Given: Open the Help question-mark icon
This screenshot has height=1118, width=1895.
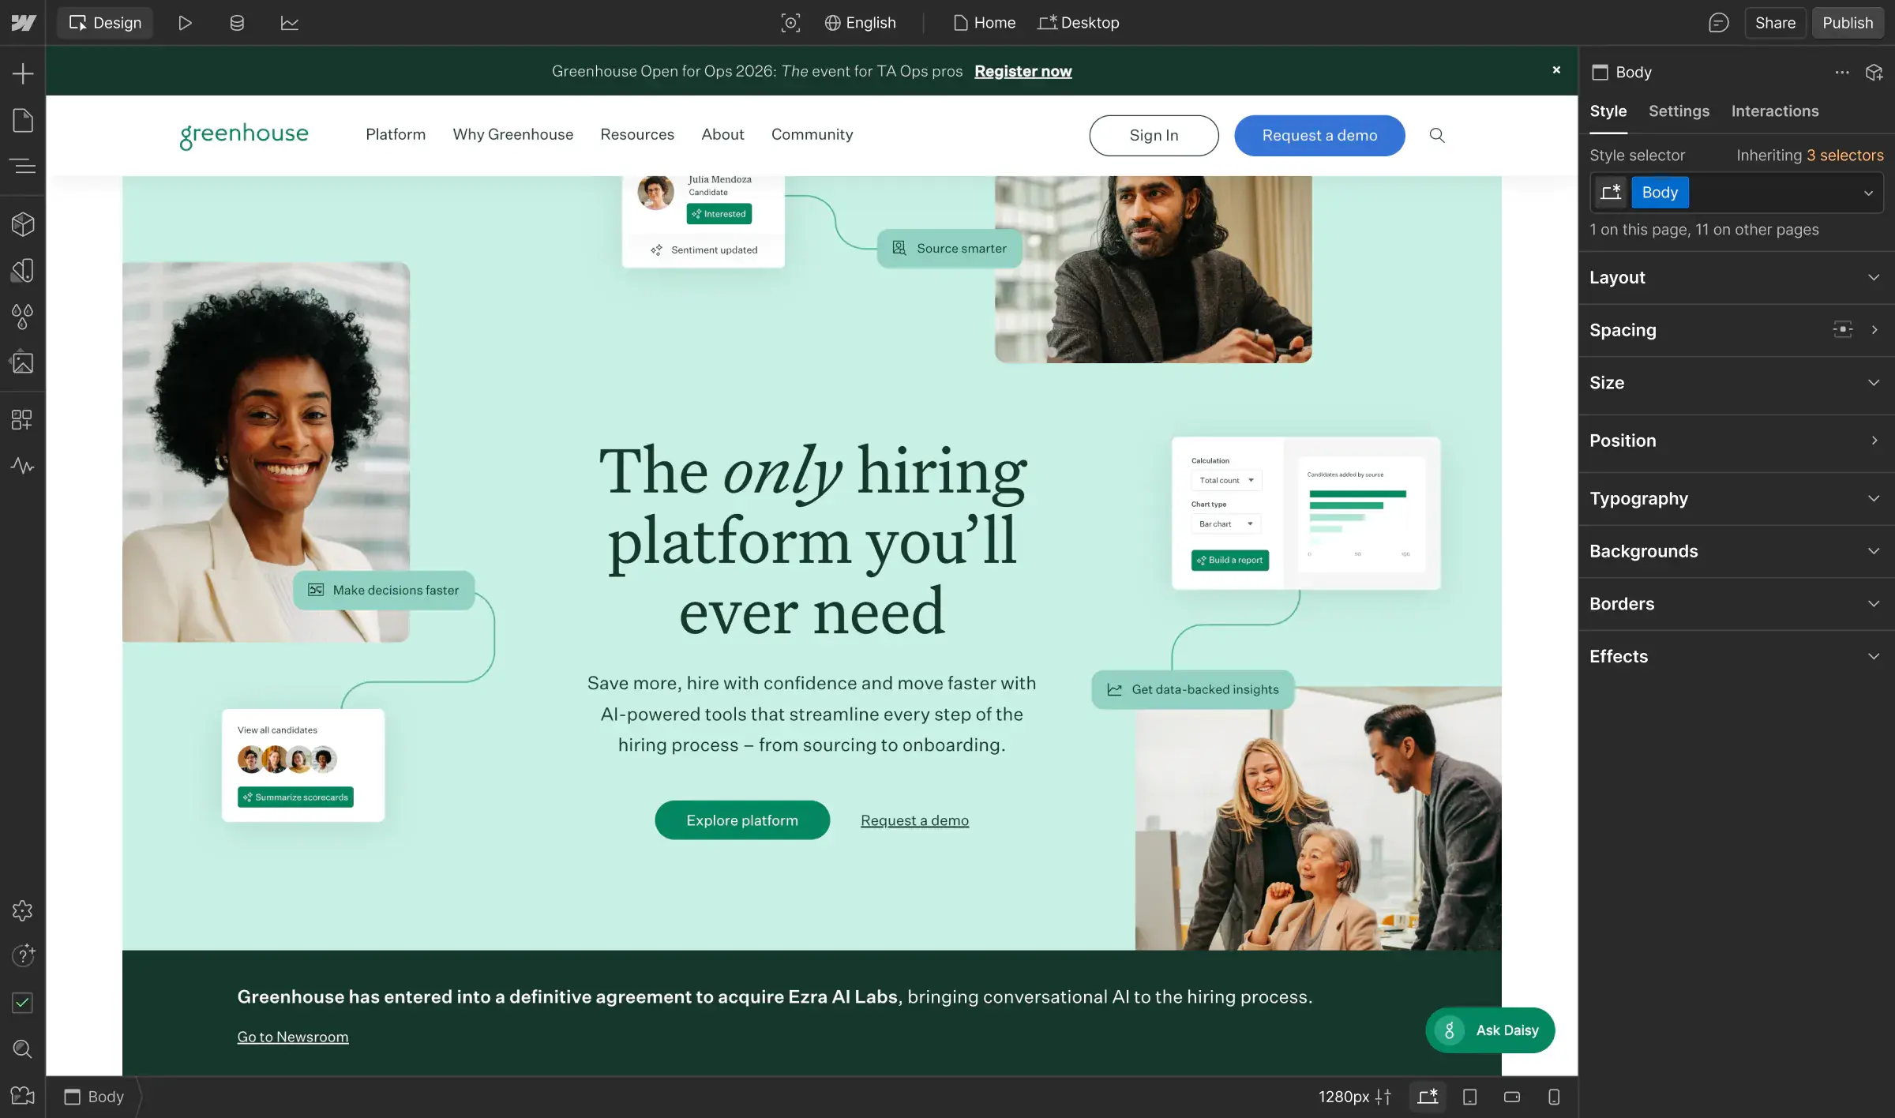Looking at the screenshot, I should click(23, 956).
